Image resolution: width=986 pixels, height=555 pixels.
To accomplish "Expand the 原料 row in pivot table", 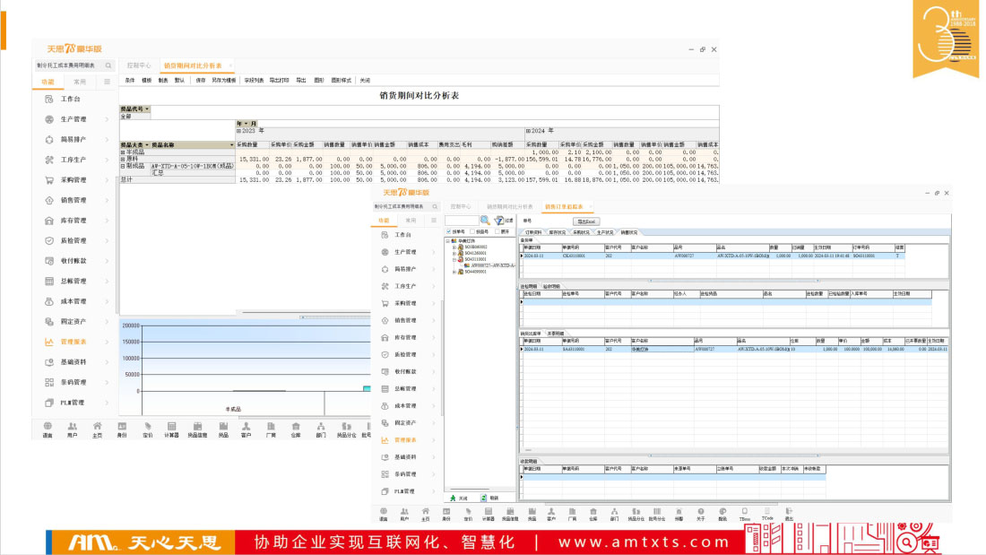I will [123, 159].
